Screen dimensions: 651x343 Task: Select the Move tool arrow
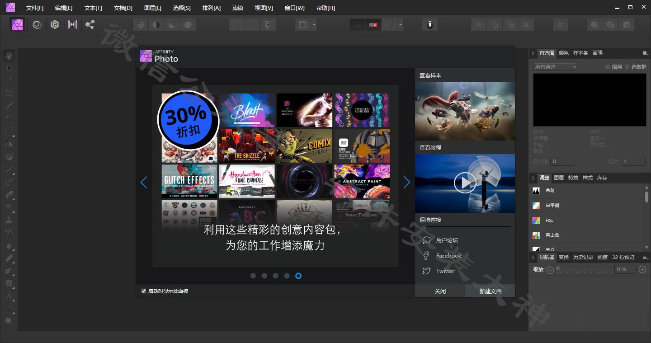click(x=9, y=68)
